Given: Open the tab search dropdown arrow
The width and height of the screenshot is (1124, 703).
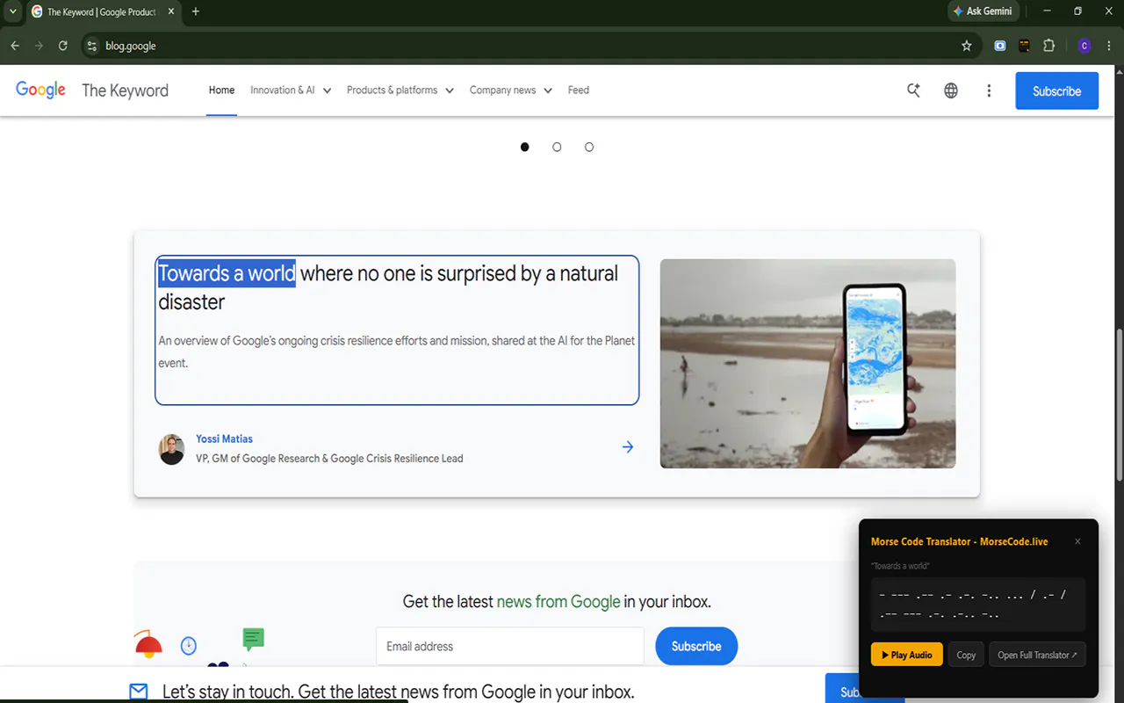Looking at the screenshot, I should [12, 11].
